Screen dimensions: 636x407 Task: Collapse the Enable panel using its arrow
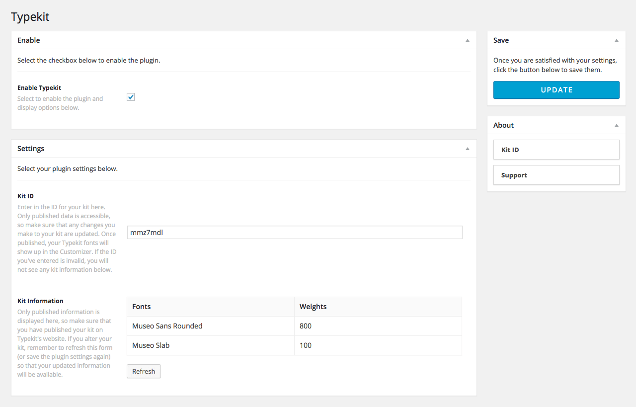467,40
